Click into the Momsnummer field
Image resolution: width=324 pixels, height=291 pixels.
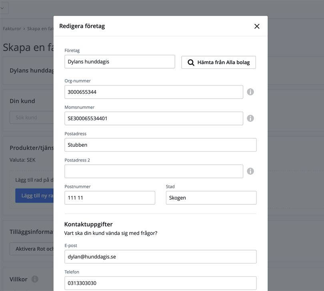[154, 118]
